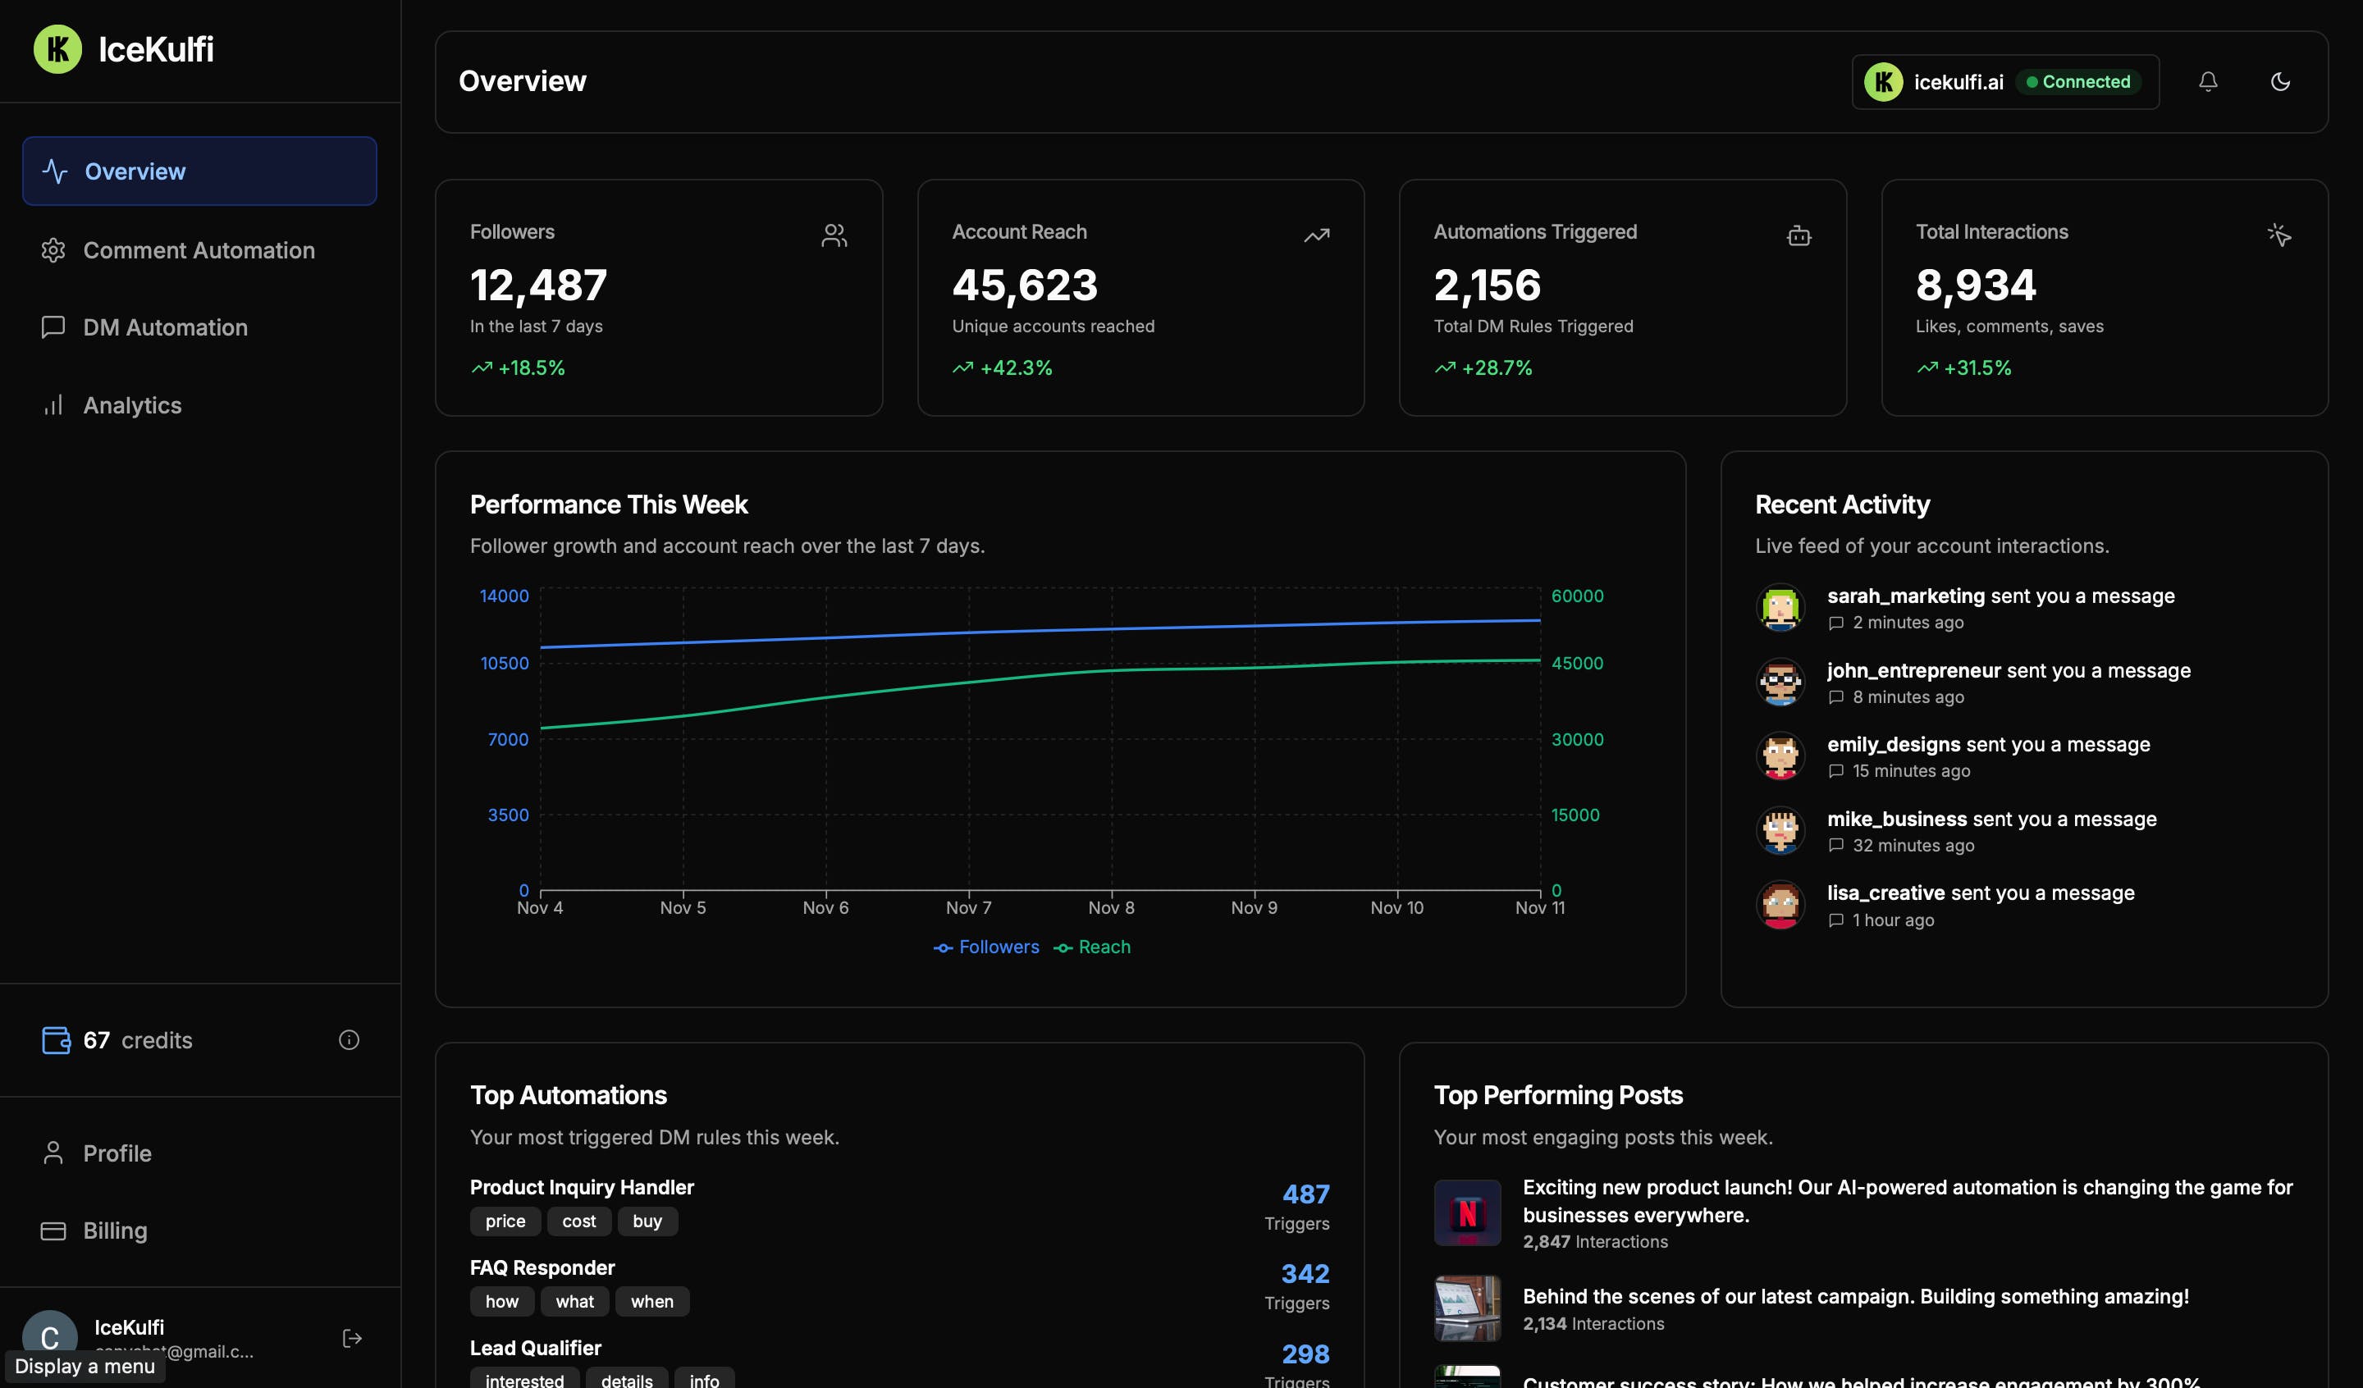Click the Total Interactions sparkle cursor icon
Screen dimensions: 2363x1388
tap(2278, 235)
